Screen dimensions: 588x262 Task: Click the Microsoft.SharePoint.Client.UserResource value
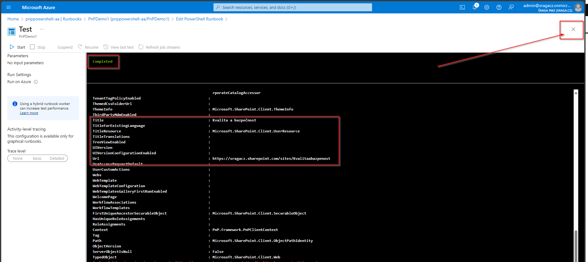(x=256, y=131)
